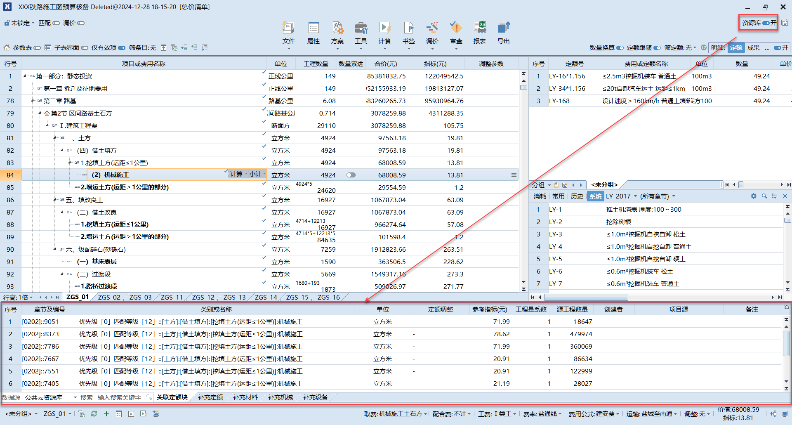
Task: Click the 历史 button in the quota panel
Action: tap(577, 196)
